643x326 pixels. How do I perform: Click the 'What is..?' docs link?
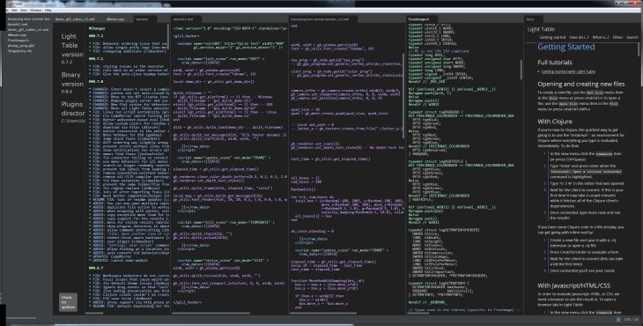pyautogui.click(x=601, y=37)
